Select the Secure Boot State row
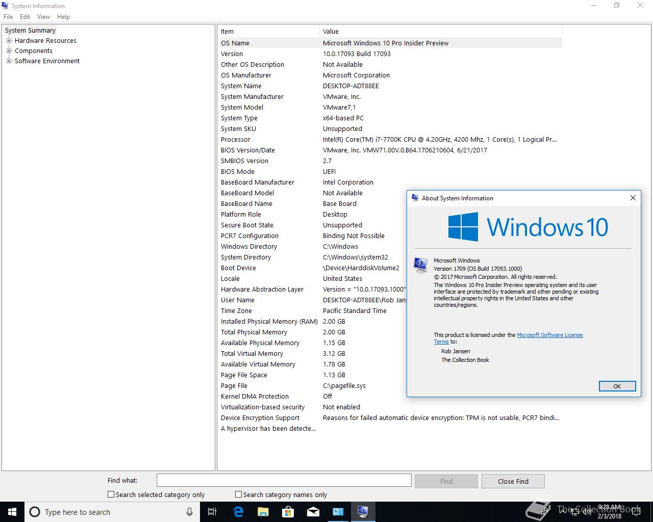This screenshot has width=653, height=522. pos(313,225)
